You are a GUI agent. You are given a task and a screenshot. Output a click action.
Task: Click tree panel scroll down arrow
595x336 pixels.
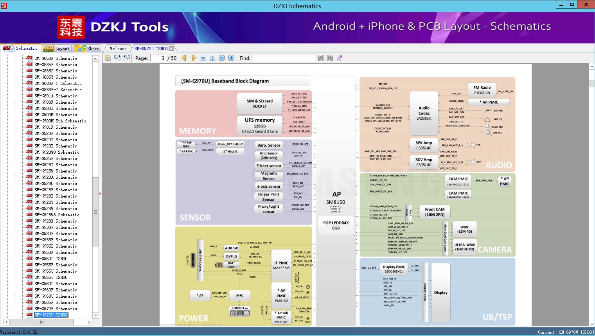pos(95,315)
